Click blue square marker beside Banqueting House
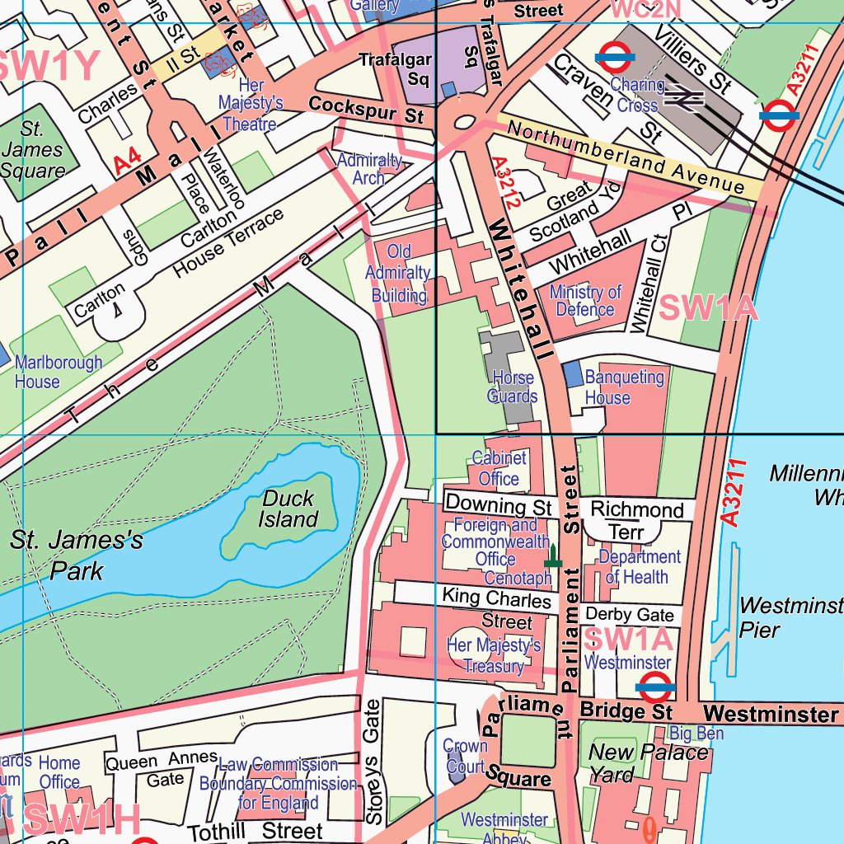The height and width of the screenshot is (844, 844). click(573, 374)
